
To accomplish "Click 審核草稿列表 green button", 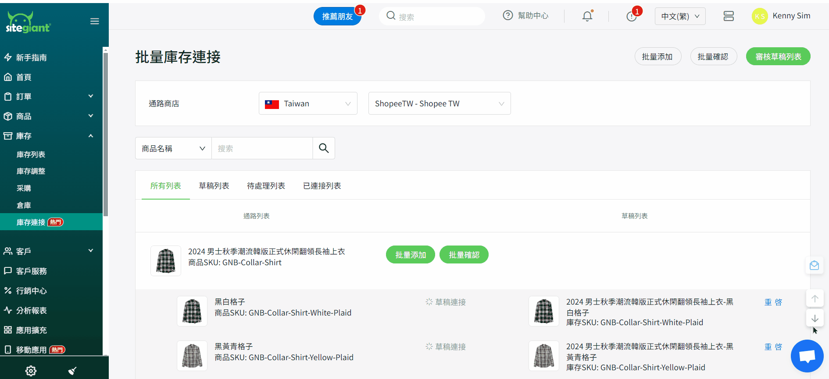I will pyautogui.click(x=778, y=56).
